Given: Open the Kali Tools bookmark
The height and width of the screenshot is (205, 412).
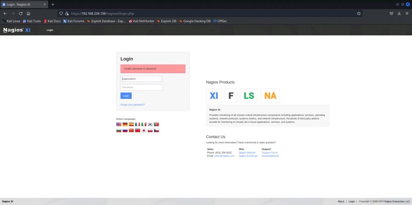Looking at the screenshot, I should tap(32, 21).
